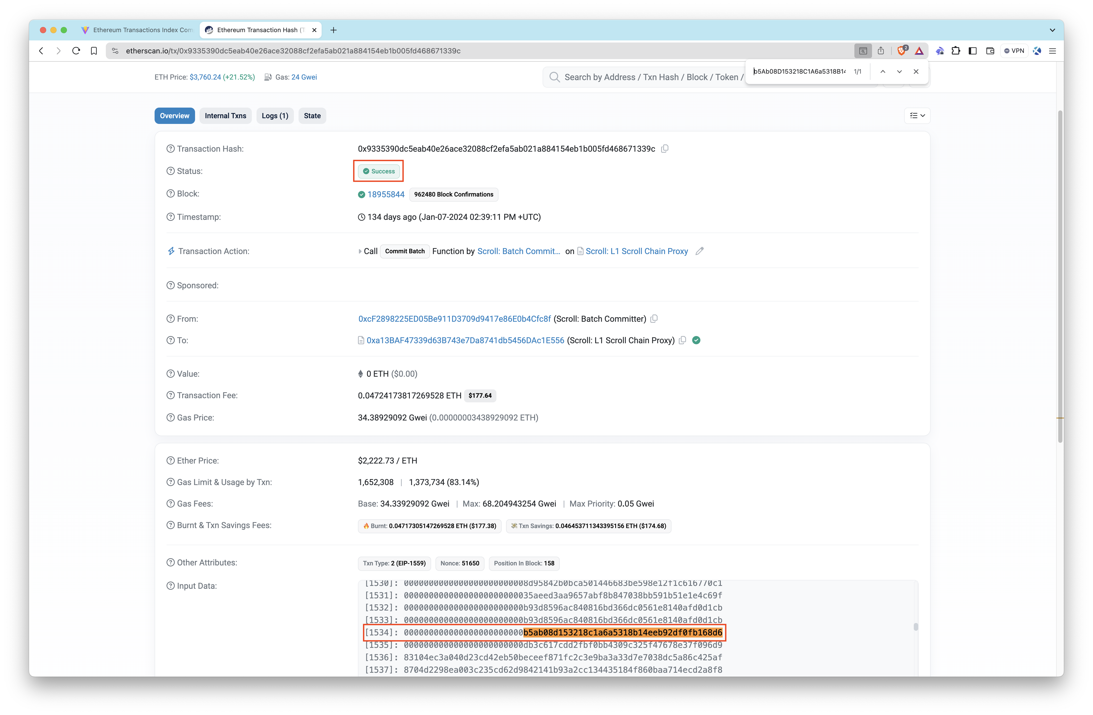
Task: Go to previous find-in-page match
Action: (883, 72)
